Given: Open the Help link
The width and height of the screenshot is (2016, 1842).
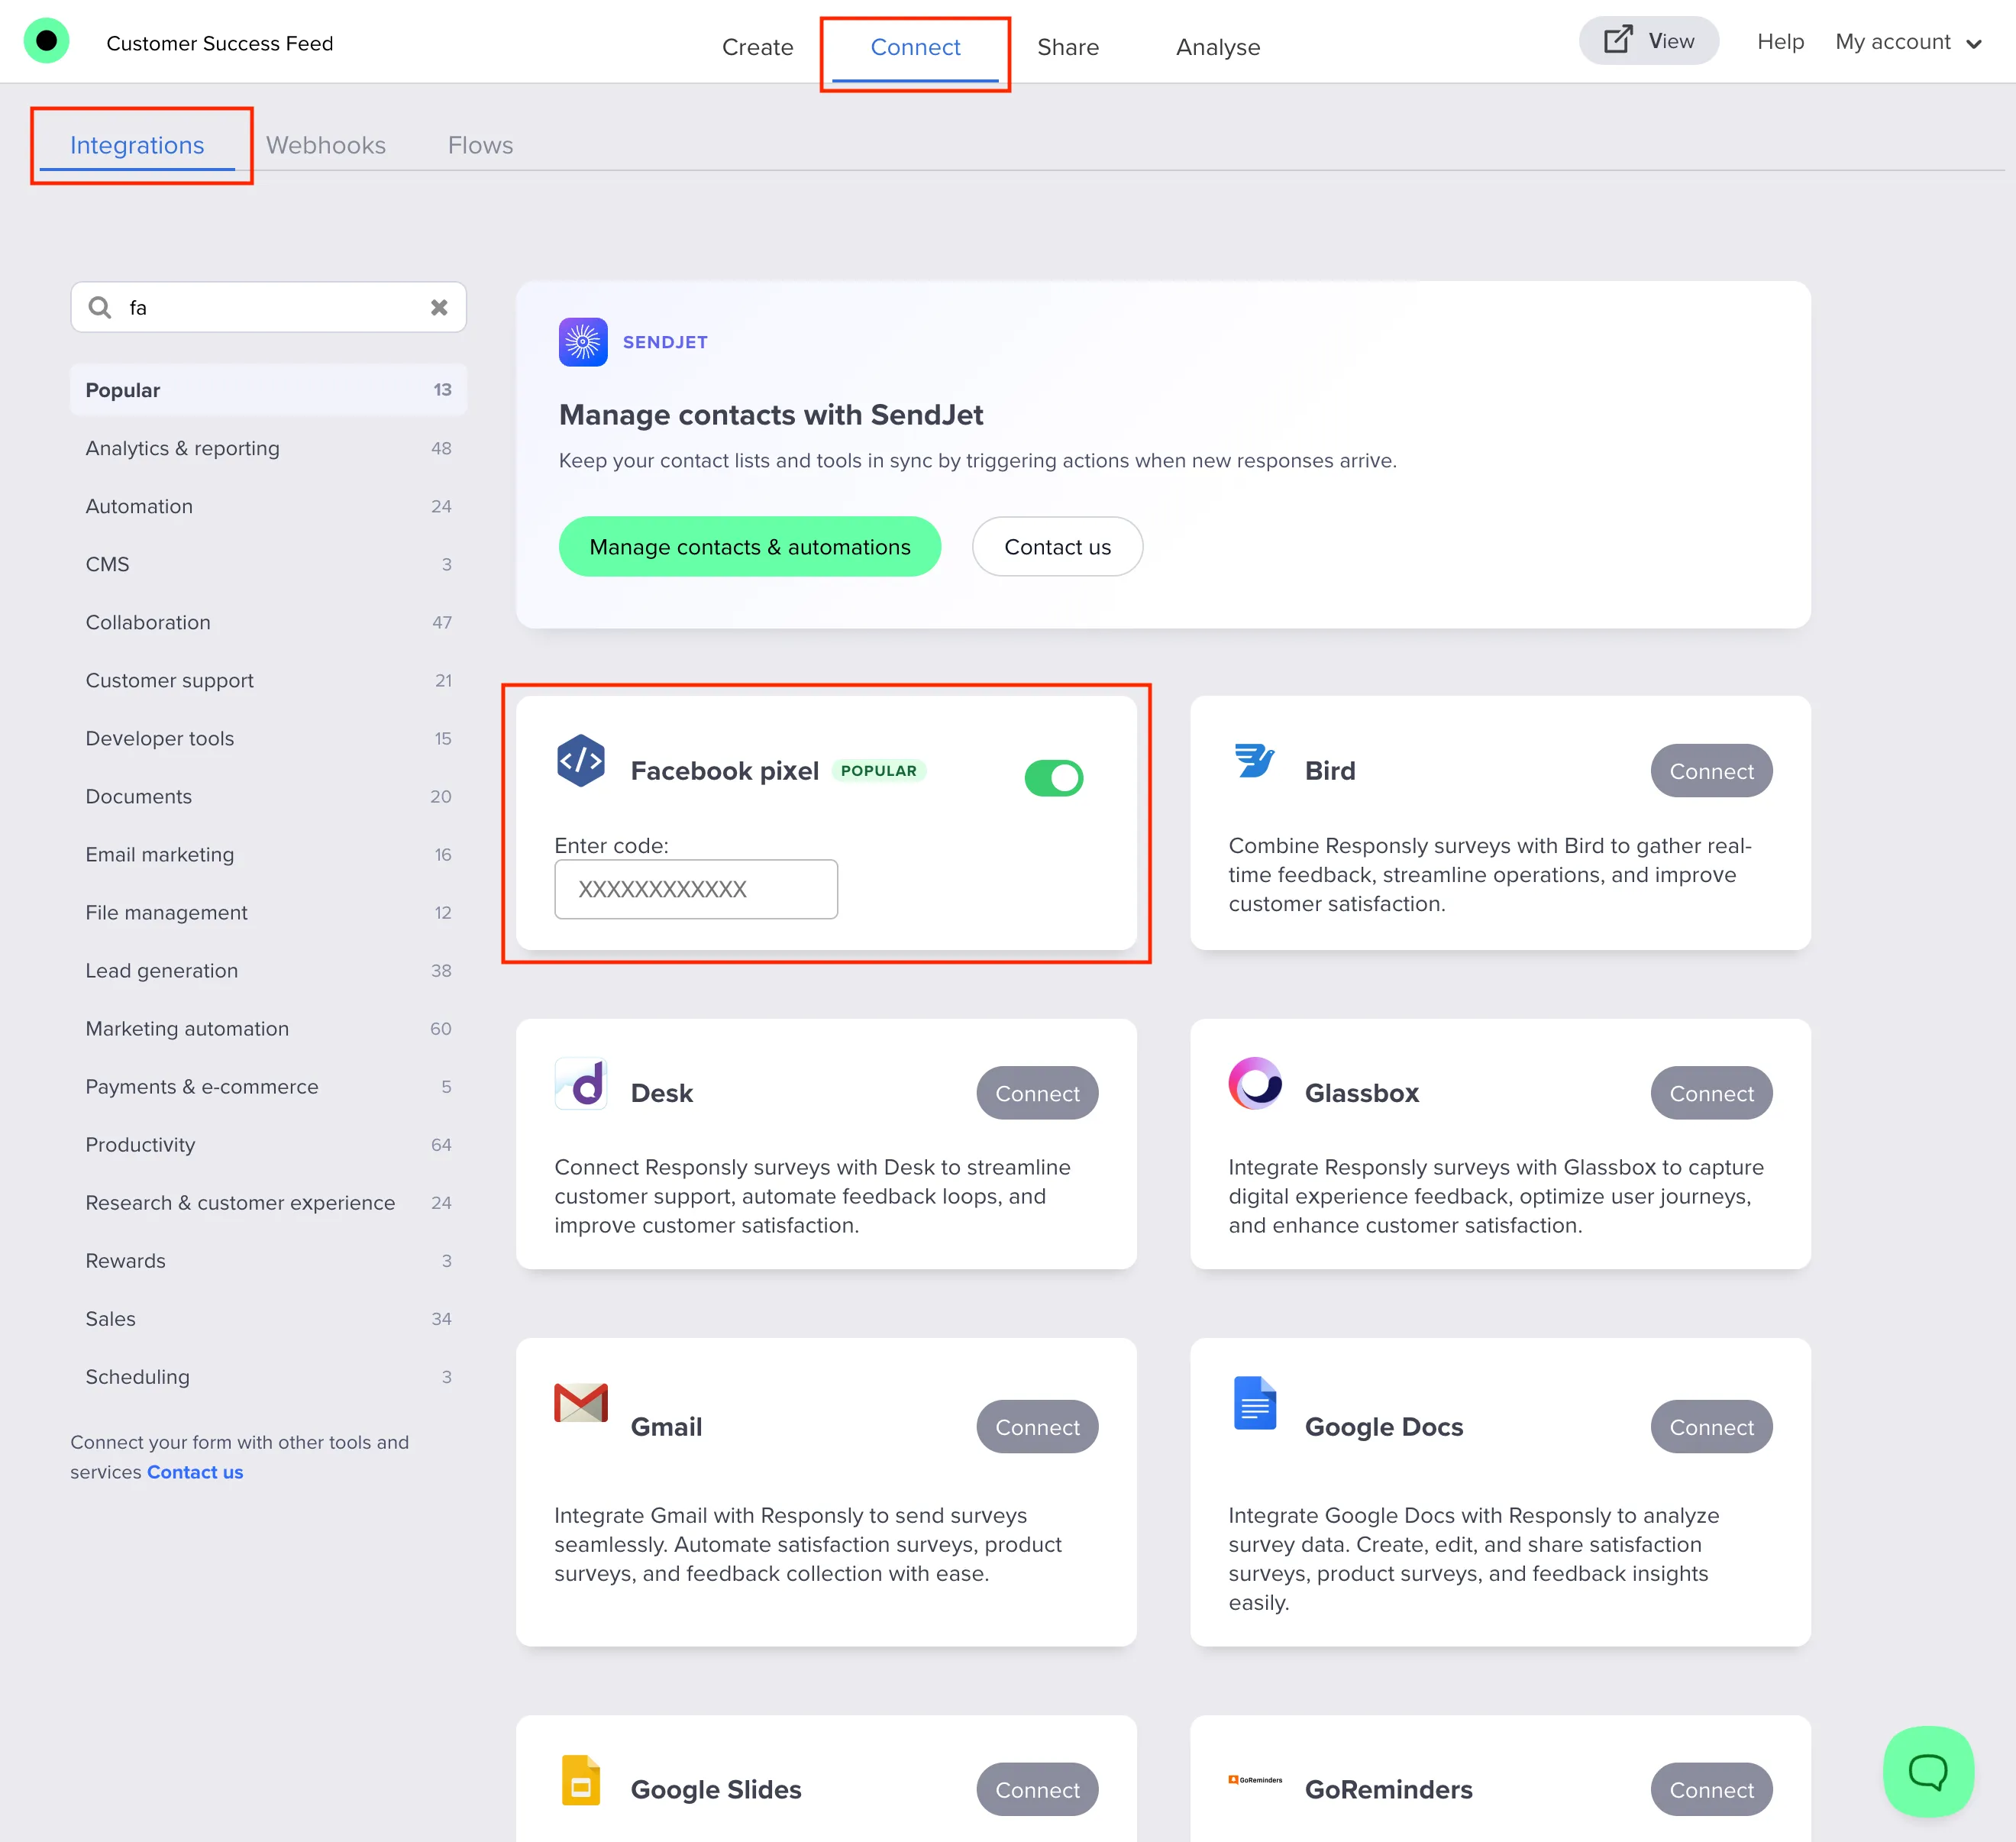Looking at the screenshot, I should [1781, 41].
